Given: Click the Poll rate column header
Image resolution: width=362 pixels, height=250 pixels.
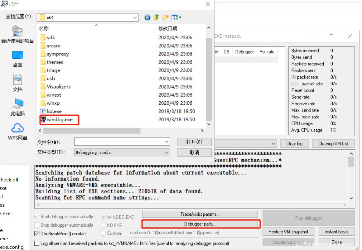Looking at the screenshot, I should coord(267,52).
